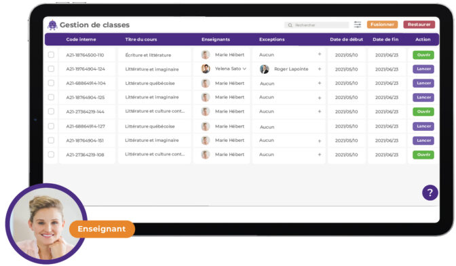Check the box for A21-18764500-110
The height and width of the screenshot is (266, 456).
click(51, 55)
